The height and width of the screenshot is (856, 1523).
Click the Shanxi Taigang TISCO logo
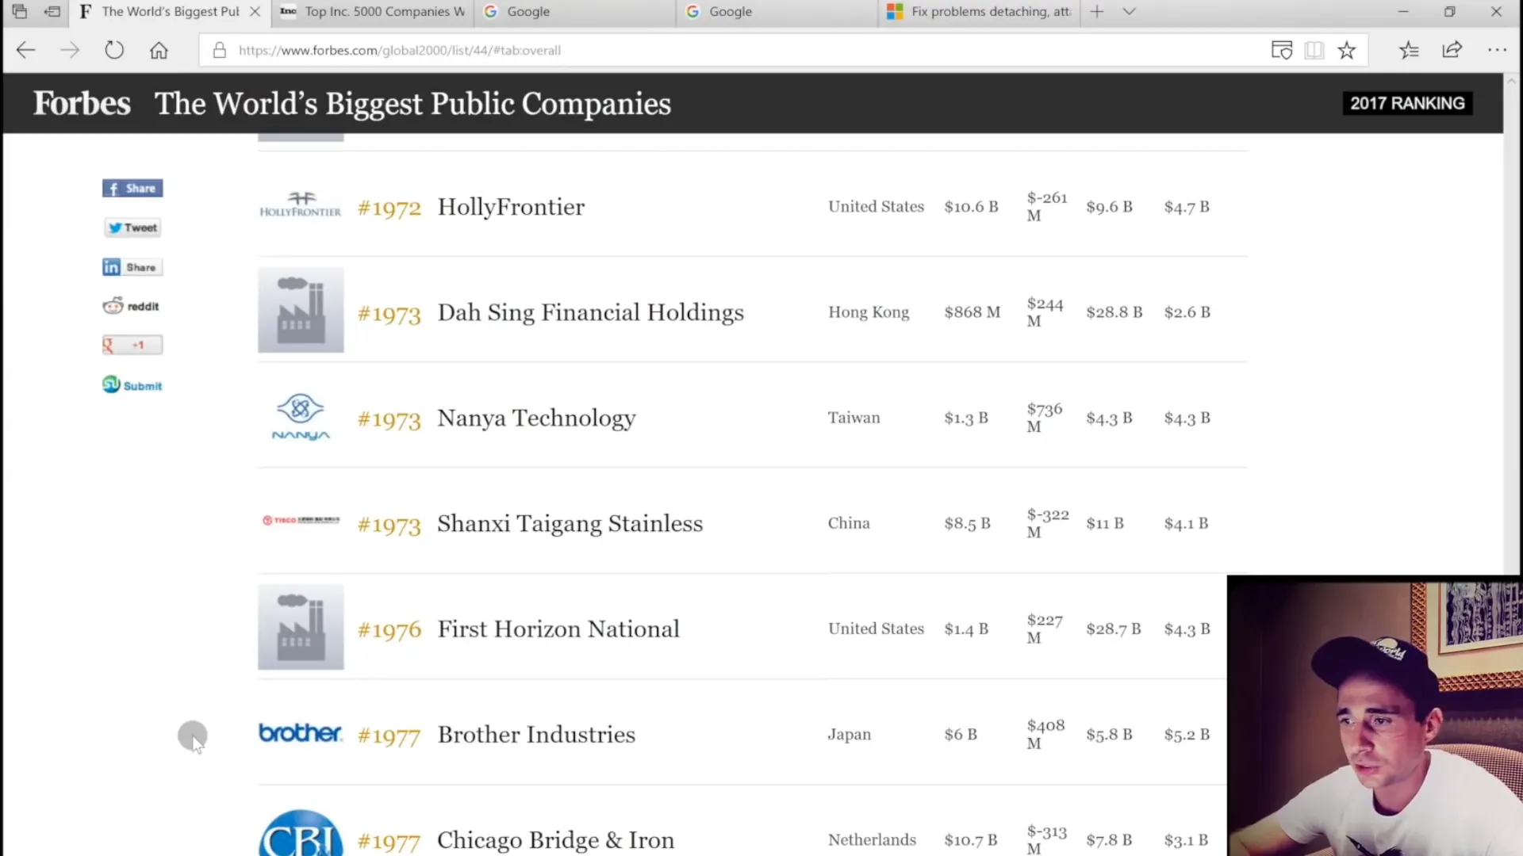[301, 521]
